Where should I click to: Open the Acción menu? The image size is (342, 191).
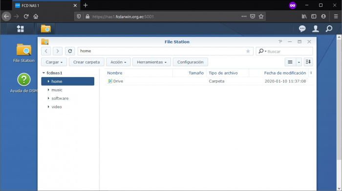[118, 62]
